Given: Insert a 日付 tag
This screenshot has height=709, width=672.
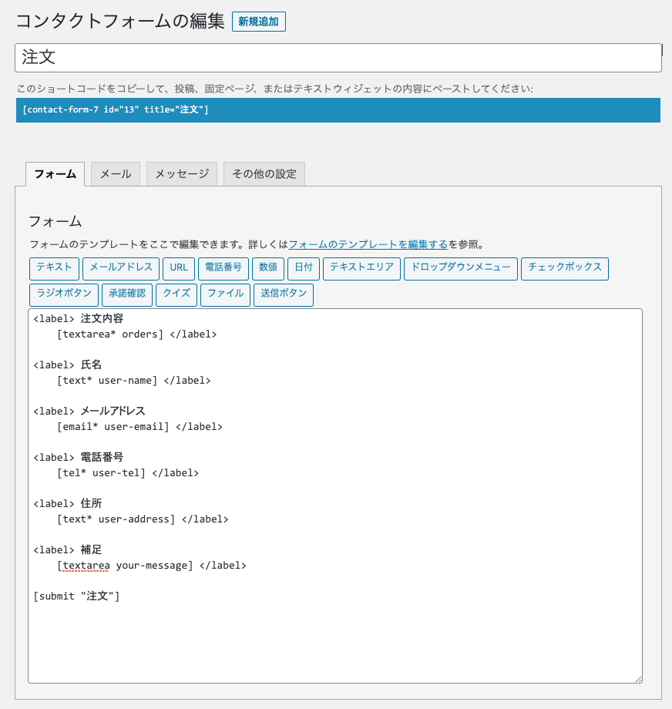Looking at the screenshot, I should (x=304, y=269).
